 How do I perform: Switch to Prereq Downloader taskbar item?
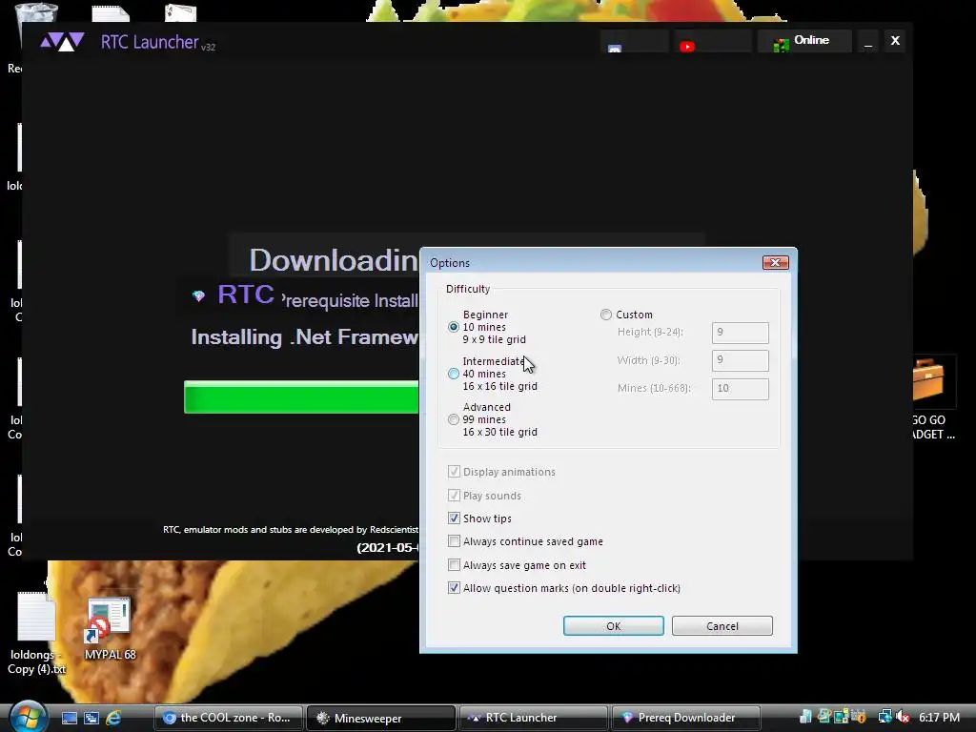pos(686,718)
